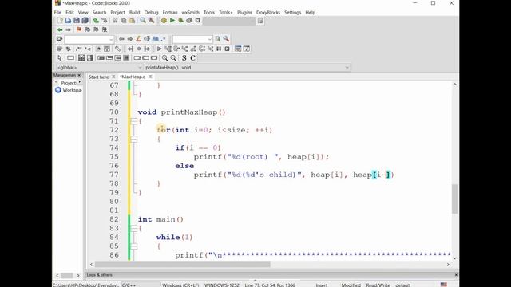Open the DoxyBlocks menu

point(268,13)
